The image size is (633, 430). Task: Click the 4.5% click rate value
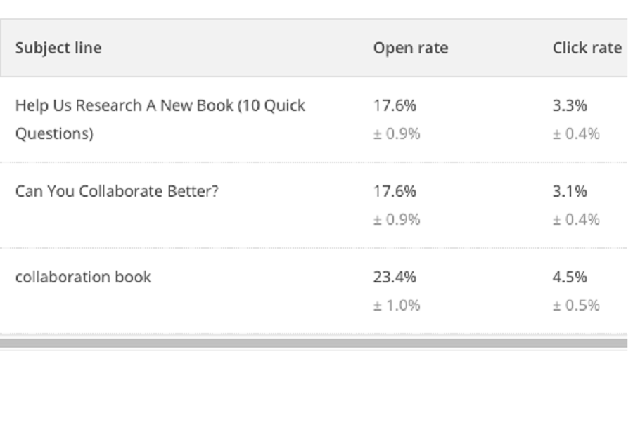point(569,277)
